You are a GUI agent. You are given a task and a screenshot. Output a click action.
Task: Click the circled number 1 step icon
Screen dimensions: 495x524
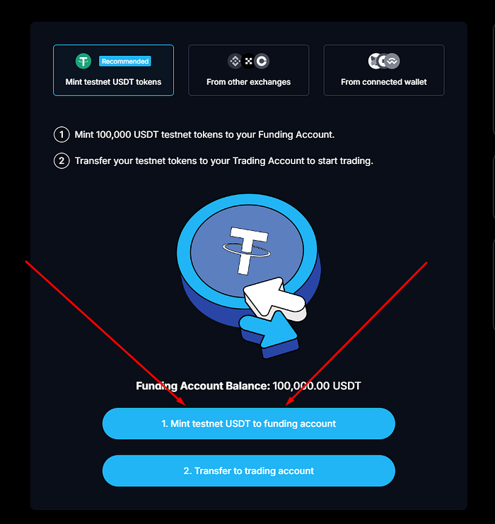point(62,135)
